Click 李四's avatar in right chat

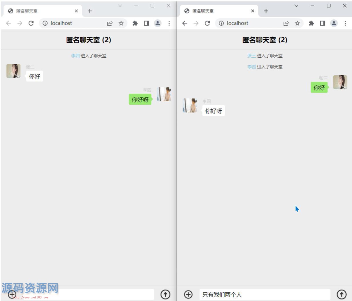(190, 106)
